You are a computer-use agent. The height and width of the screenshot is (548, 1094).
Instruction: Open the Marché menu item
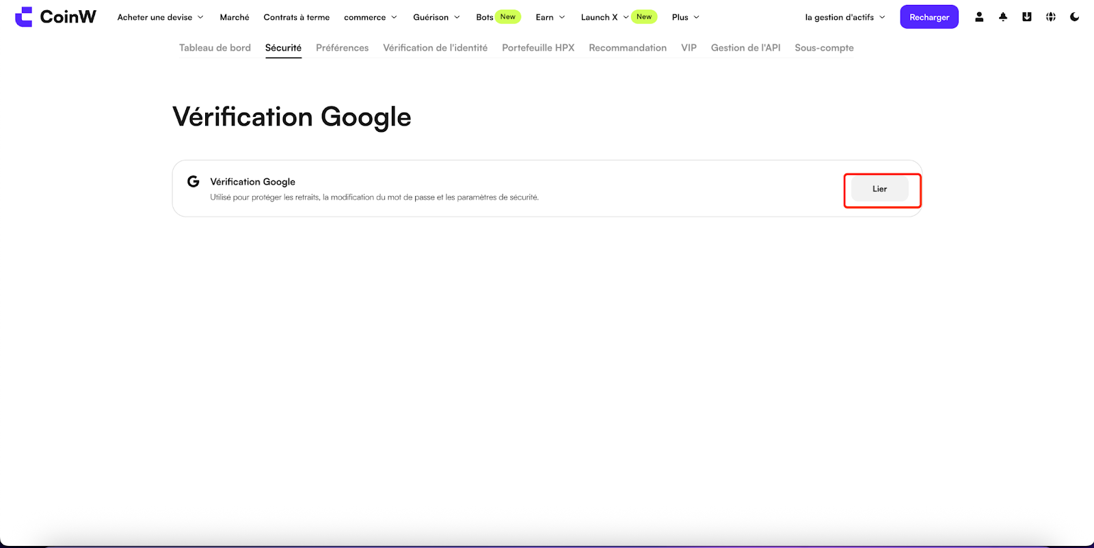click(235, 17)
